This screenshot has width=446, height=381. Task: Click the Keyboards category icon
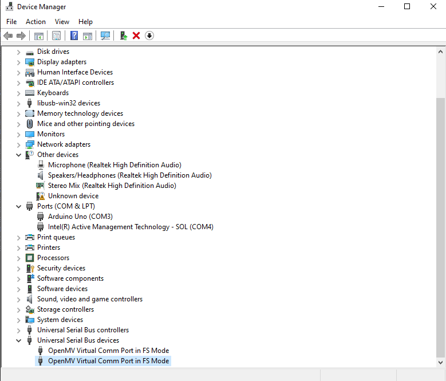coord(30,93)
